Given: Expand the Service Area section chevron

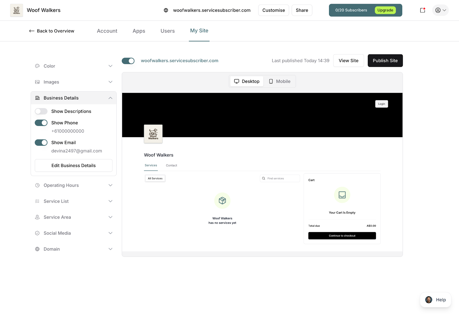Looking at the screenshot, I should pyautogui.click(x=110, y=217).
